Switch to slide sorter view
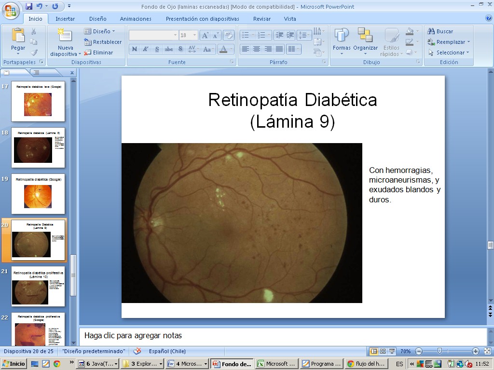494x370 pixels. [x=383, y=351]
